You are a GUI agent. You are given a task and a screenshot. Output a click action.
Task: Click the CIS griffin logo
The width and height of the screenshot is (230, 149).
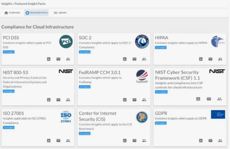point(142,117)
